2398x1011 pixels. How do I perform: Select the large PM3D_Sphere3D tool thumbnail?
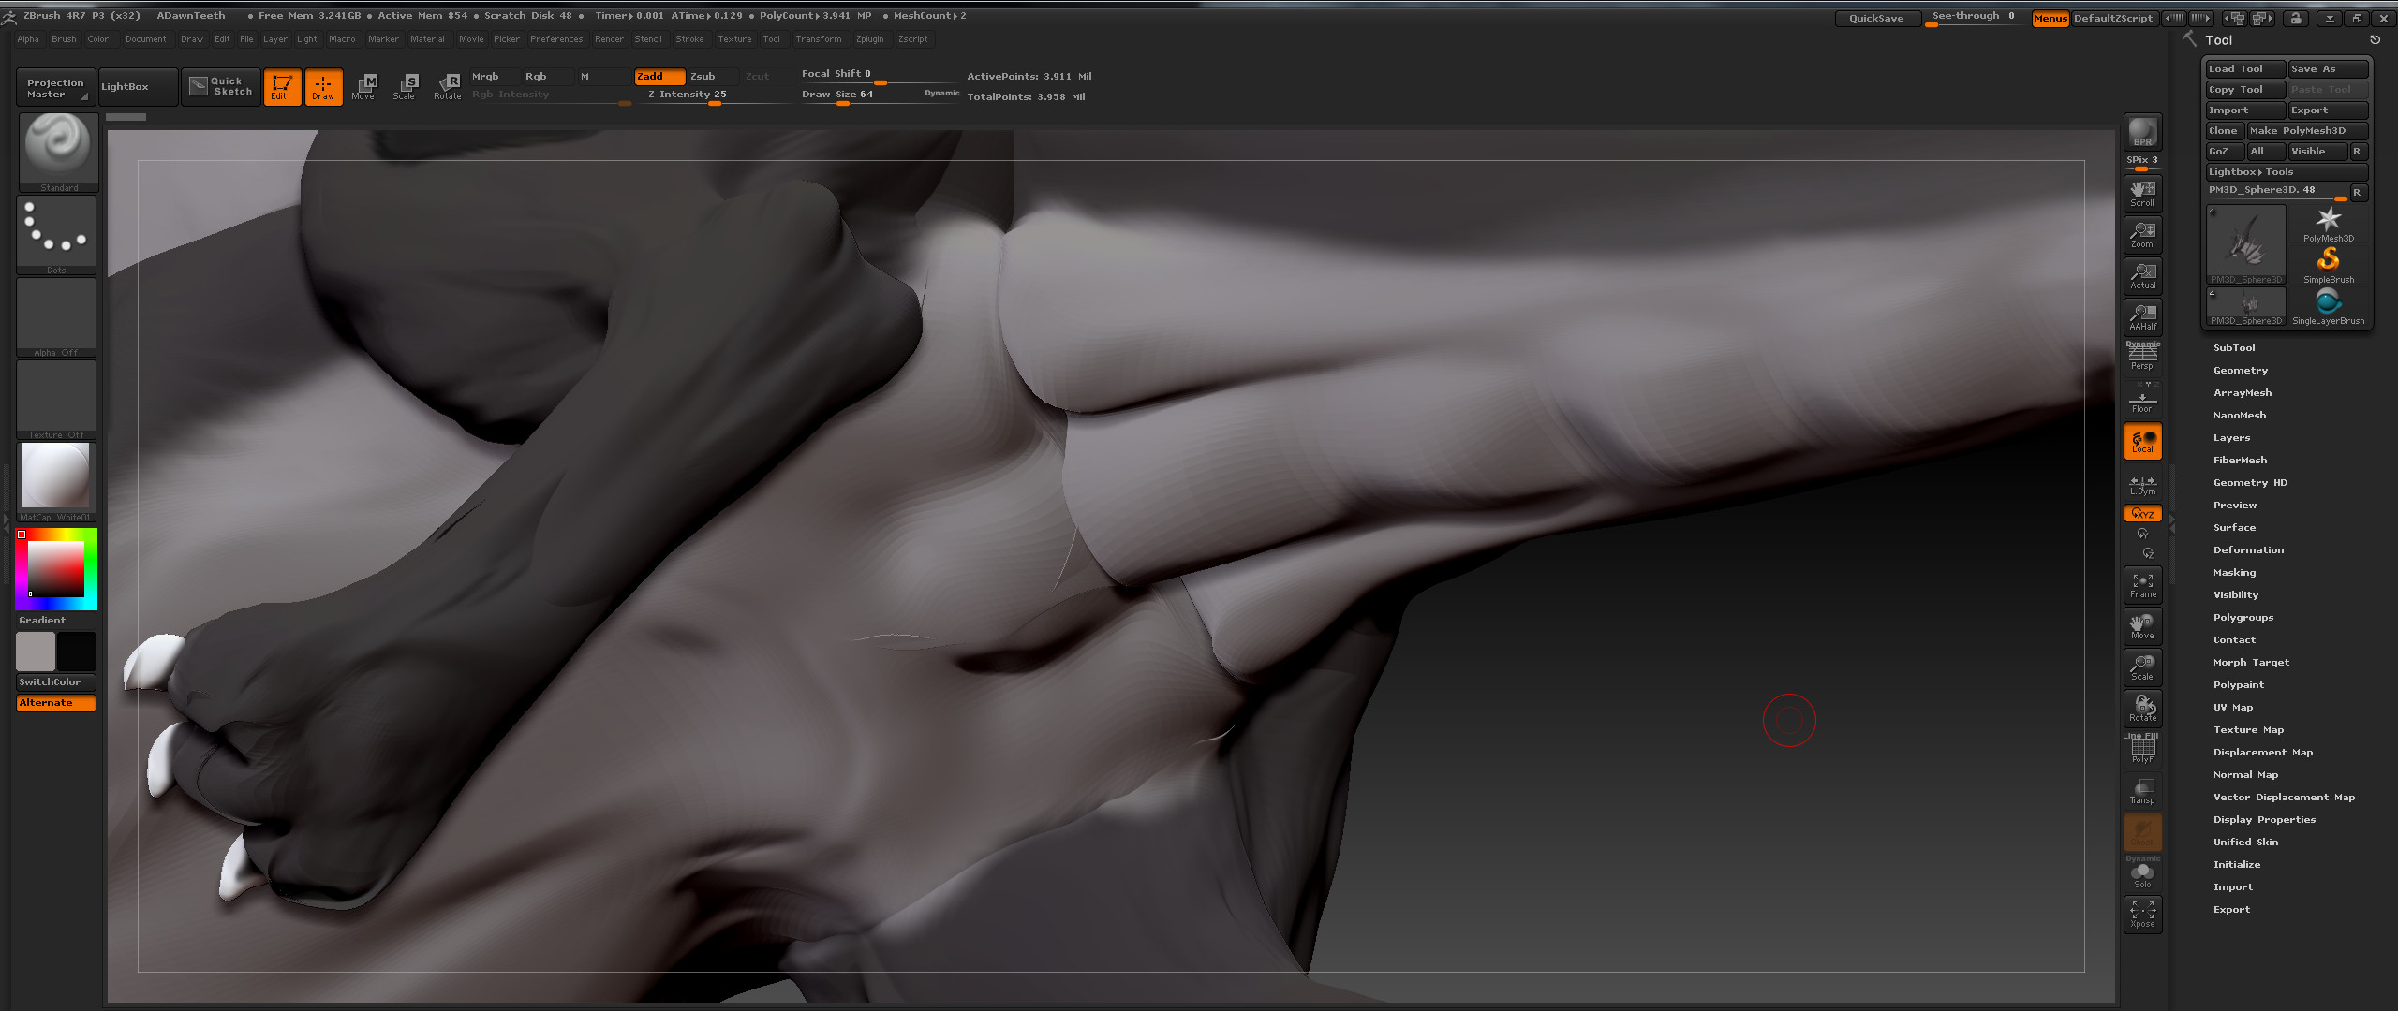(2245, 245)
